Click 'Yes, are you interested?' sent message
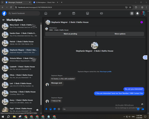The width and height of the screenshot is (149, 119). coord(134,89)
